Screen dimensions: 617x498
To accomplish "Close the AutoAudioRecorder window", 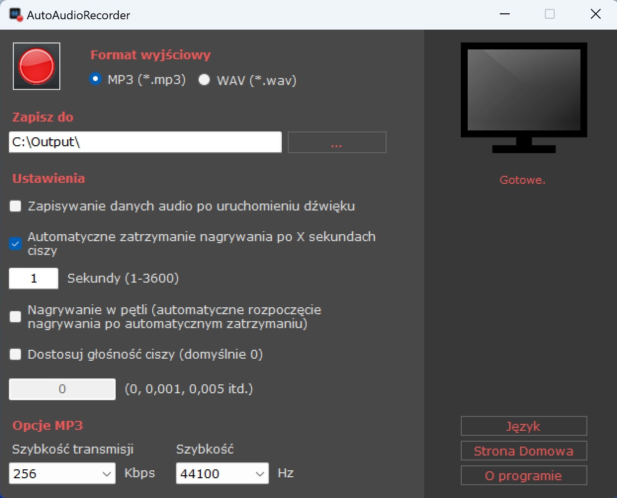I will tap(596, 14).
